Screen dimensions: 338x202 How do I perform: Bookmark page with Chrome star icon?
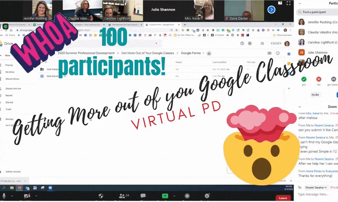[176, 30]
